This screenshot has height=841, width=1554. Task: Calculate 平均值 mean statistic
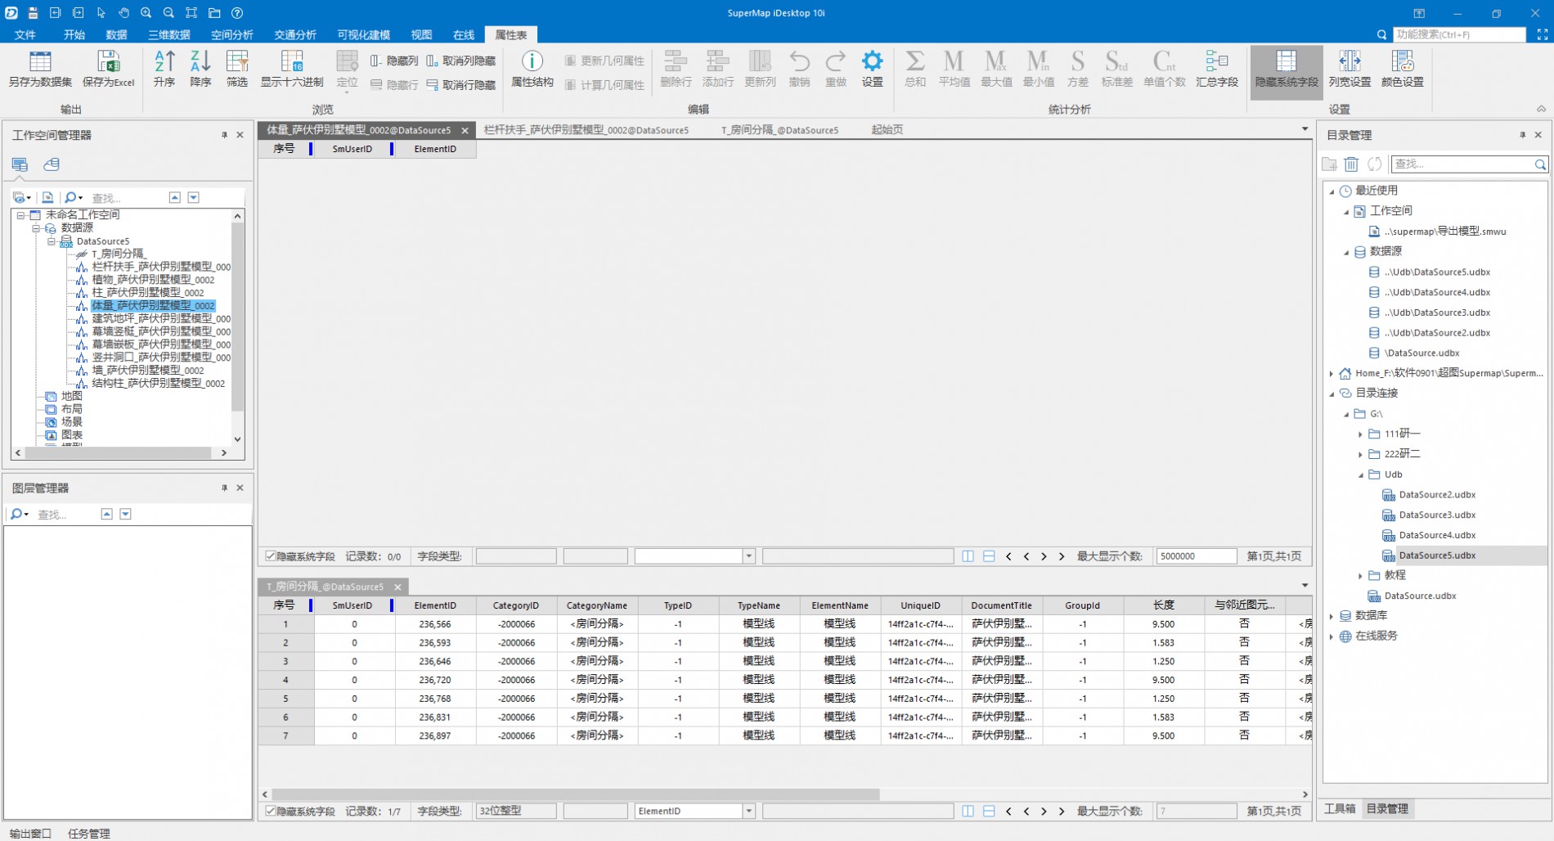point(954,69)
